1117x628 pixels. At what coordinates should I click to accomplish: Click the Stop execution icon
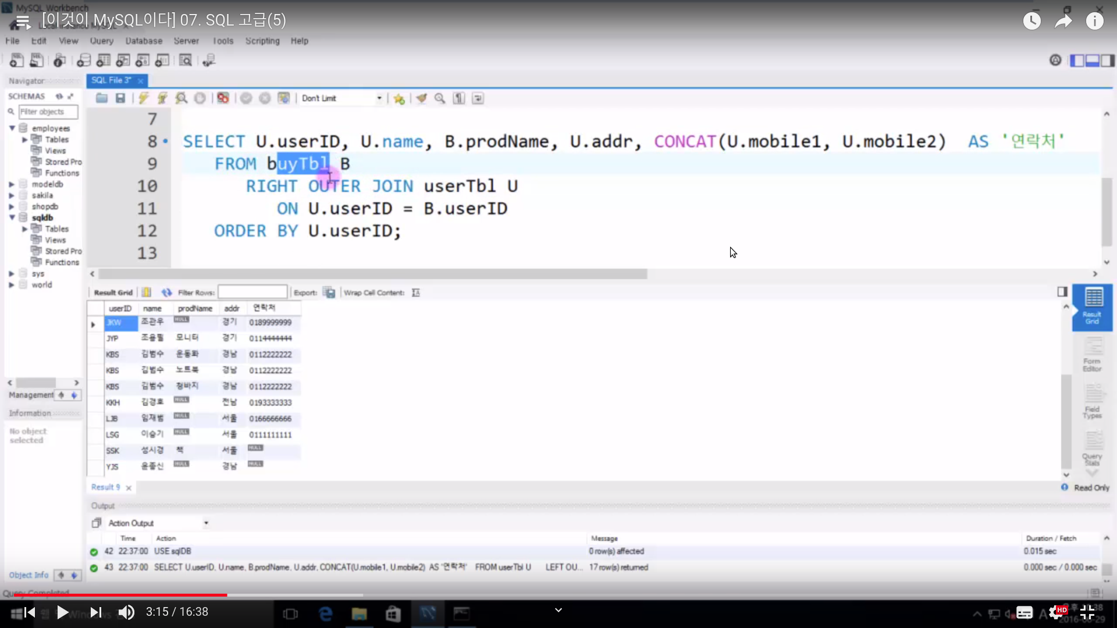tap(200, 98)
